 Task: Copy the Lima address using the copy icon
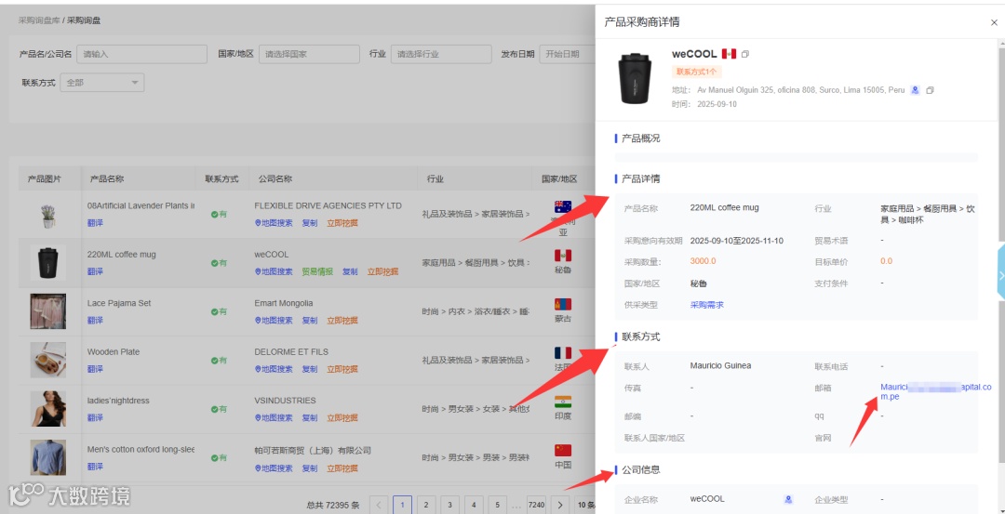(930, 90)
